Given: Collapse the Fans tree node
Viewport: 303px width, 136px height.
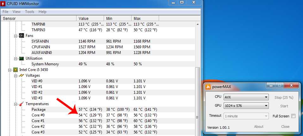Looking at the screenshot, I should tap(15, 36).
